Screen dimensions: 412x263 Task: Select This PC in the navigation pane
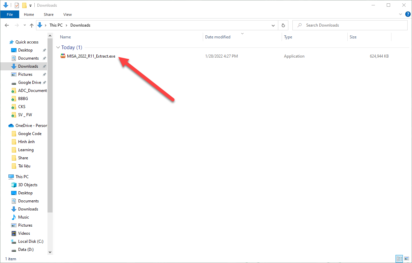(22, 177)
